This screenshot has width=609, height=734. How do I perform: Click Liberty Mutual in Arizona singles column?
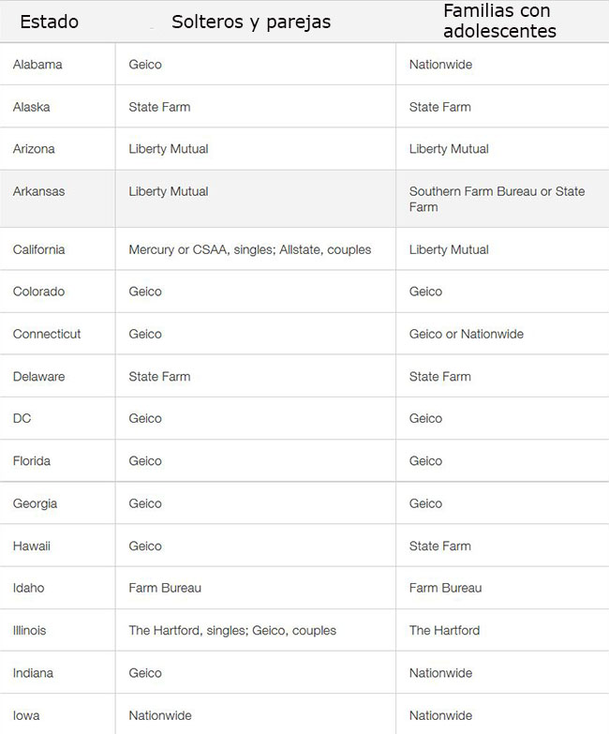click(x=169, y=149)
